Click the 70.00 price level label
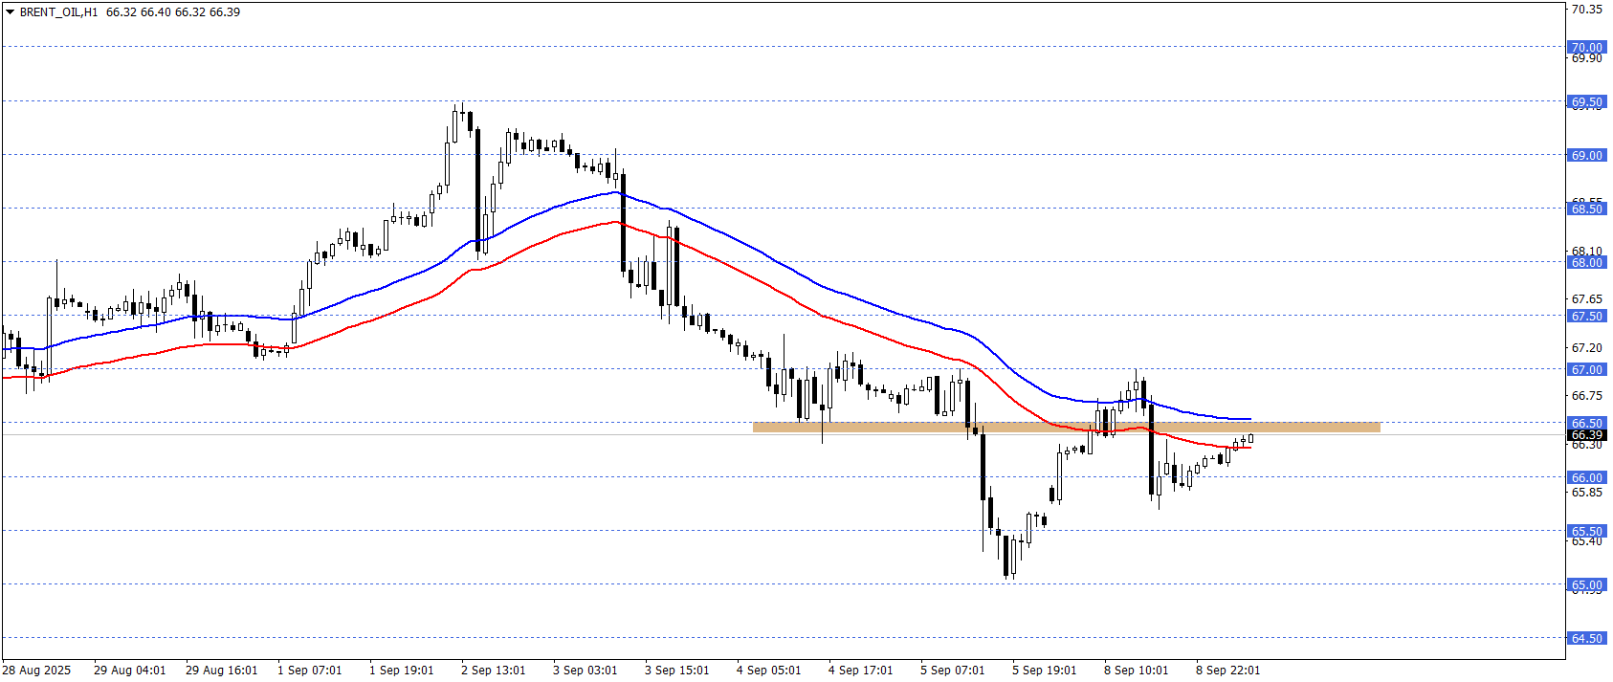 click(1586, 47)
